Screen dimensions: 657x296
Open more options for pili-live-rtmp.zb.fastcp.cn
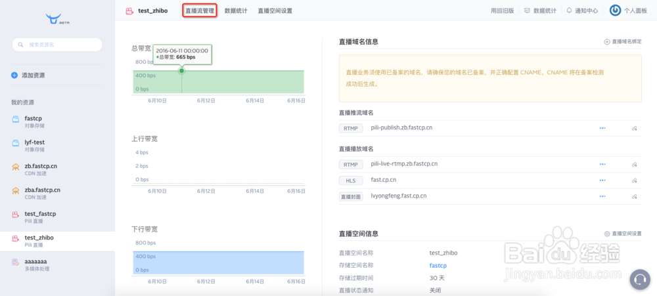point(602,165)
